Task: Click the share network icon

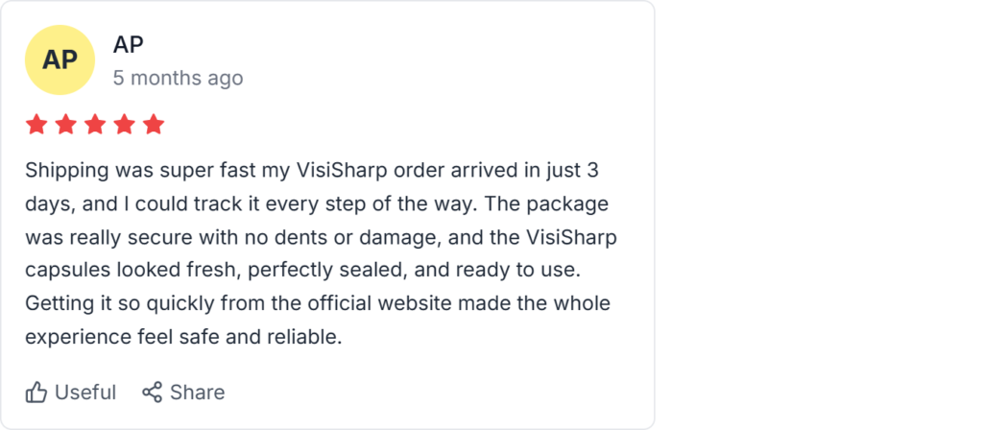Action: pos(152,393)
